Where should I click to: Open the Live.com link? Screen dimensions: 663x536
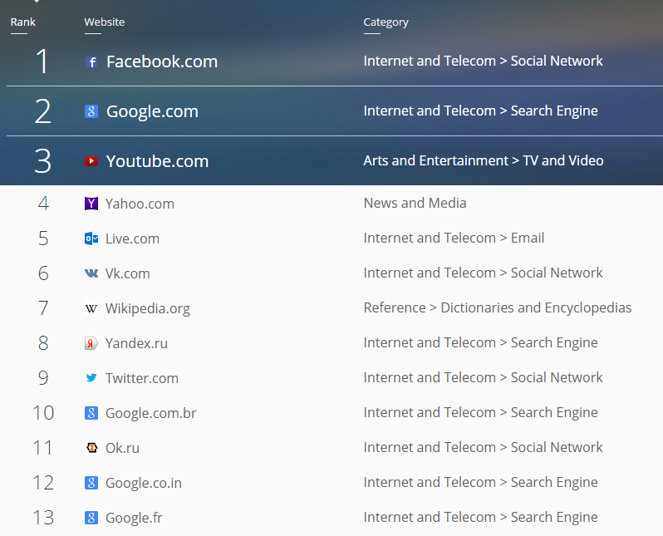pos(132,238)
